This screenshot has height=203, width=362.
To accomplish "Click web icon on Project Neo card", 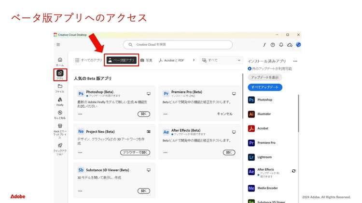I will (x=149, y=132).
